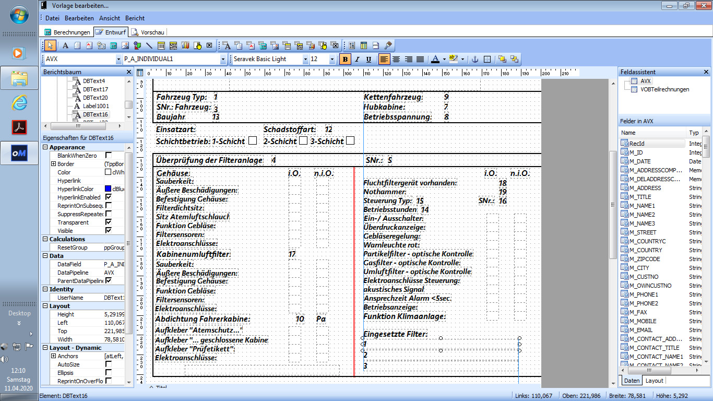Open the Ansicht menu

tap(110, 18)
